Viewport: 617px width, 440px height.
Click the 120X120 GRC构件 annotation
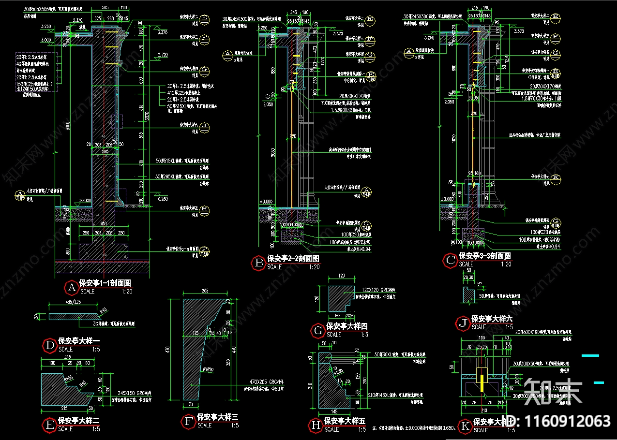point(378,290)
